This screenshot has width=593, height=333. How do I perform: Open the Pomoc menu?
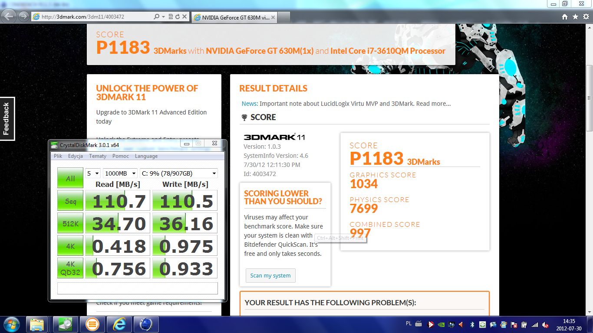click(121, 156)
